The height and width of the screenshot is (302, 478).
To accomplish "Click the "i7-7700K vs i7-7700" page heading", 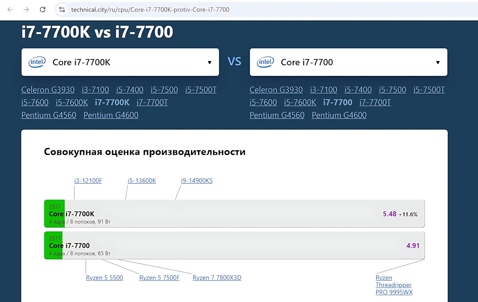I will (x=97, y=32).
